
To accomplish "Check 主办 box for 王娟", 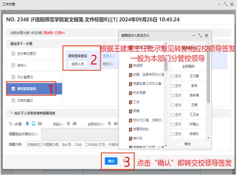I will pyautogui.click(x=173, y=105).
